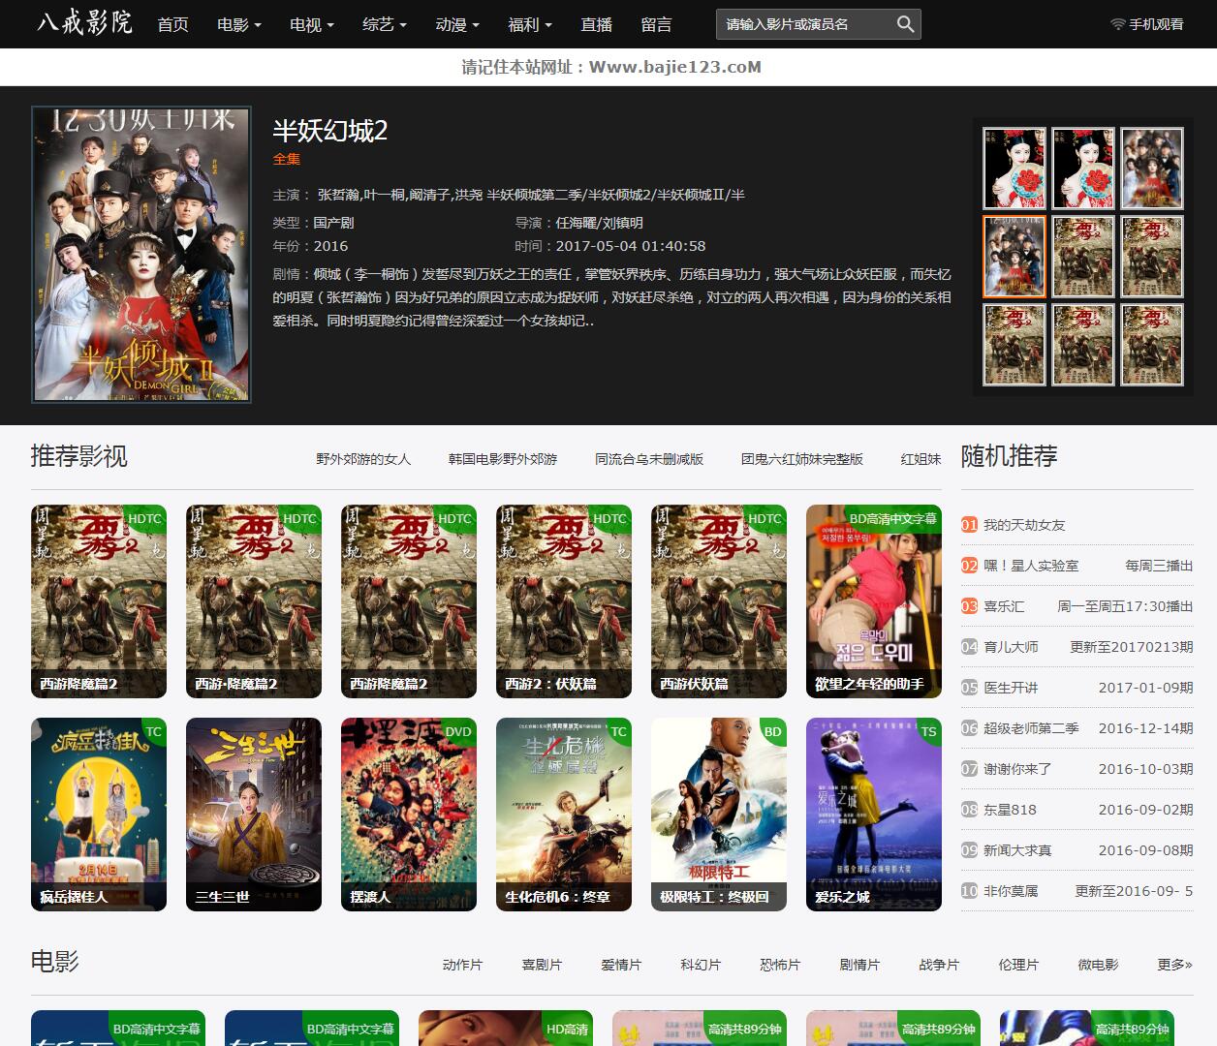Image resolution: width=1217 pixels, height=1046 pixels.
Task: Open the 爱乐之城 movie card
Action: [x=874, y=815]
